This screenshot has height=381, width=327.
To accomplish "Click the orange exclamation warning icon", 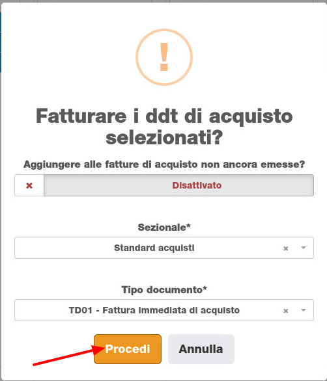I will click(164, 57).
